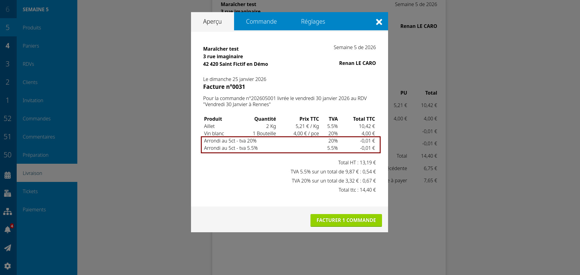
Task: Select Paiements in the sidebar
Action: click(x=34, y=210)
